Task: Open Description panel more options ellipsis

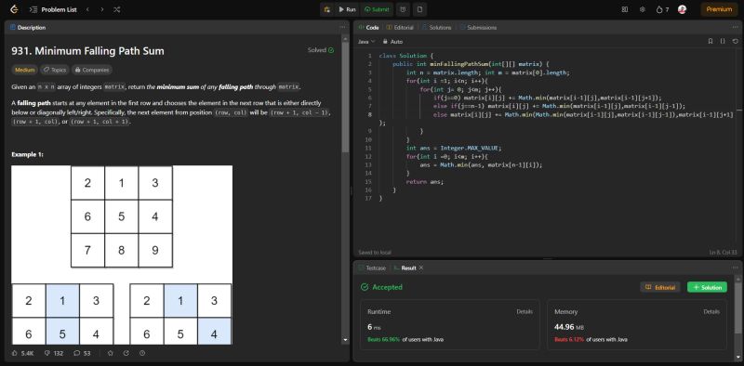Action: (x=342, y=28)
